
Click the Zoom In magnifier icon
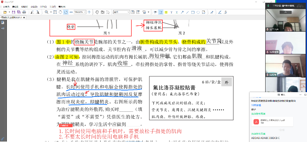(47, 12)
